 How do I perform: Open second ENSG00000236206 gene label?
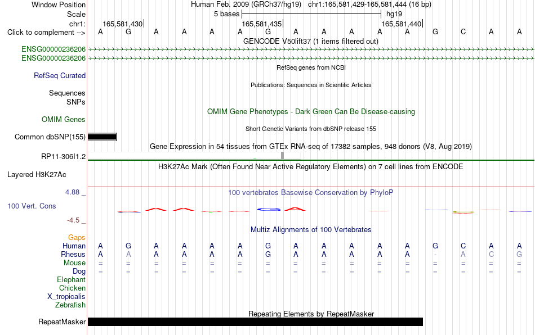coord(53,58)
